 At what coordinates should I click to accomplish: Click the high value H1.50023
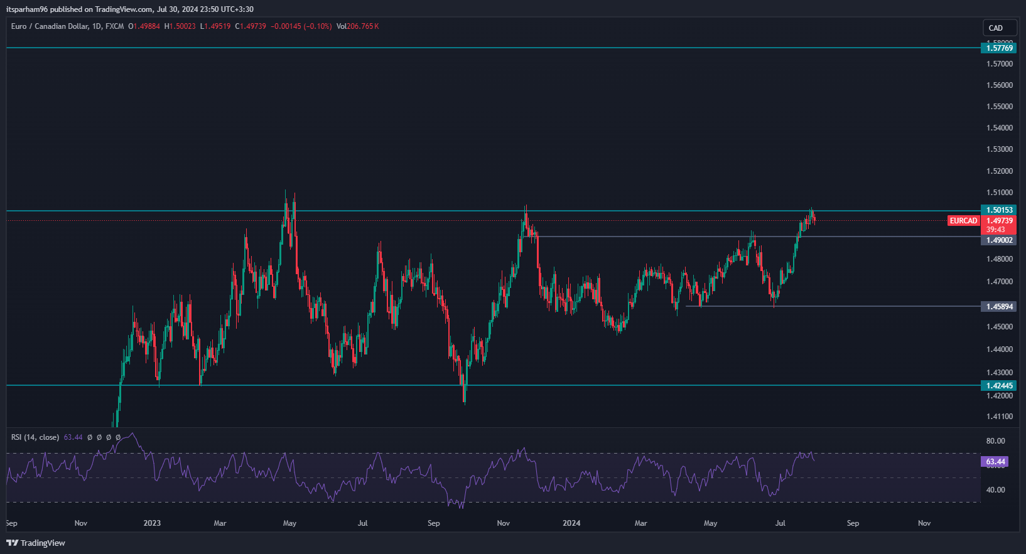pyautogui.click(x=180, y=26)
